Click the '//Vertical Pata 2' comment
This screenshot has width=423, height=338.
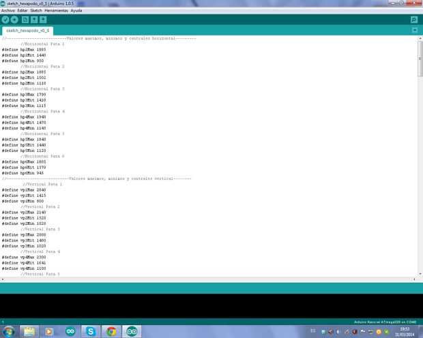click(40, 206)
